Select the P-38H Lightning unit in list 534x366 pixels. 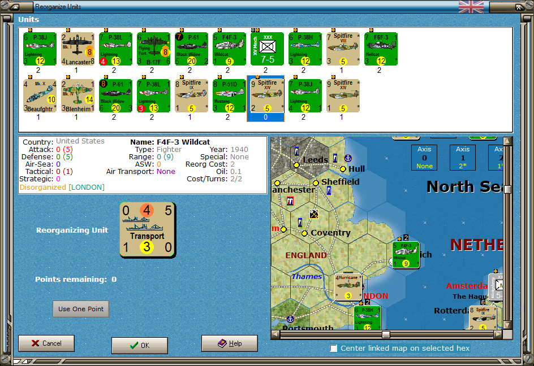click(x=305, y=49)
